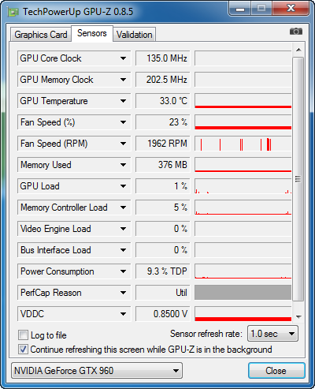Image resolution: width=315 pixels, height=389 pixels.
Task: Click scrollbar down arrow in sensors list
Action: click(298, 316)
